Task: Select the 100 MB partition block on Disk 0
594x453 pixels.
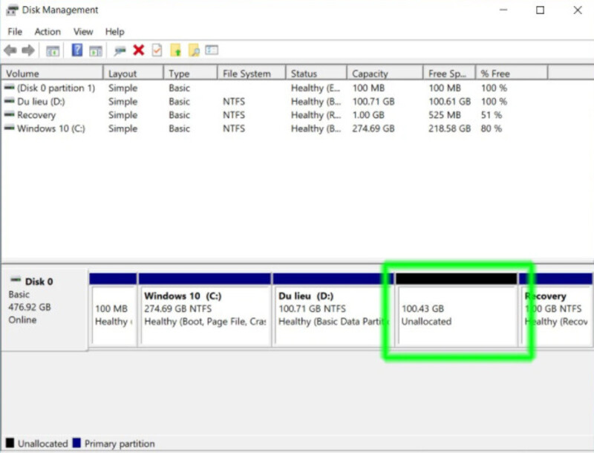Action: pyautogui.click(x=114, y=309)
